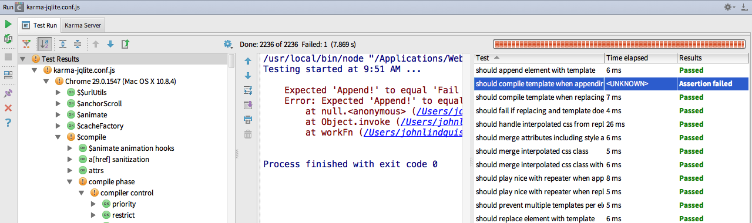Select 'should replace element with template' row
This screenshot has height=223, width=752.
(611, 218)
